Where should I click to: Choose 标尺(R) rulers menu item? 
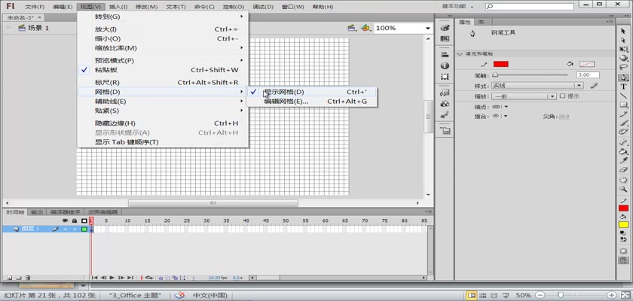163,83
